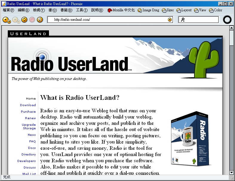Open the Image Drag bookmarklet
Viewport: 235px width, 181px height.
[x=148, y=10]
